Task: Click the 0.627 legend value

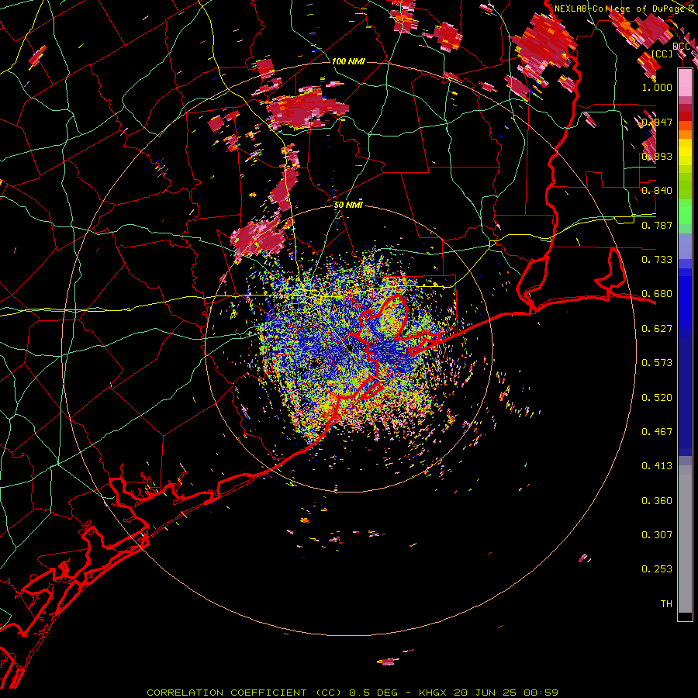Action: (x=657, y=329)
